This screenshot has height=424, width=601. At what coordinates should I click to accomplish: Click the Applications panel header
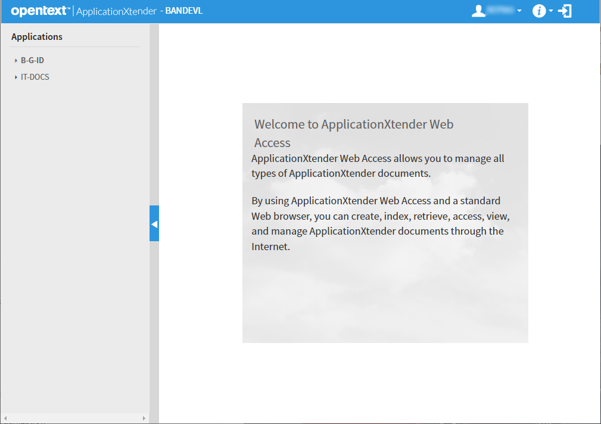point(37,37)
